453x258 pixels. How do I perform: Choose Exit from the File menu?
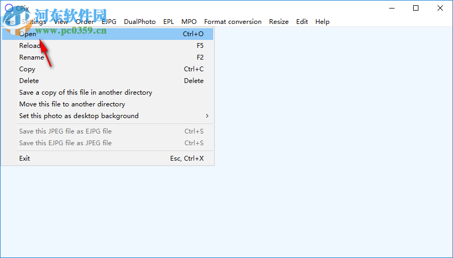(x=107, y=159)
